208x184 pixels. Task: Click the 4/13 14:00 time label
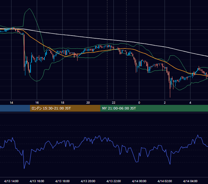click(11, 181)
